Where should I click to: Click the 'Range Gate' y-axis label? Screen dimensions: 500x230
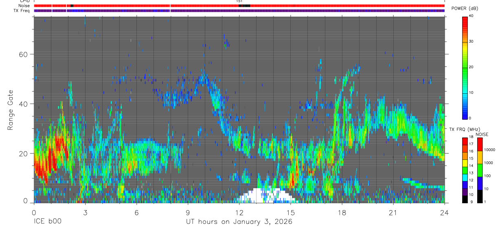10,110
